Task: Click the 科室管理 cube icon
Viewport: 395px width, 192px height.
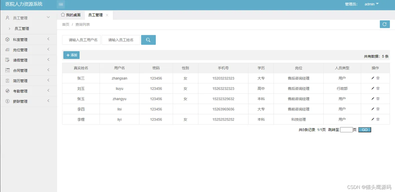Action: 7,40
